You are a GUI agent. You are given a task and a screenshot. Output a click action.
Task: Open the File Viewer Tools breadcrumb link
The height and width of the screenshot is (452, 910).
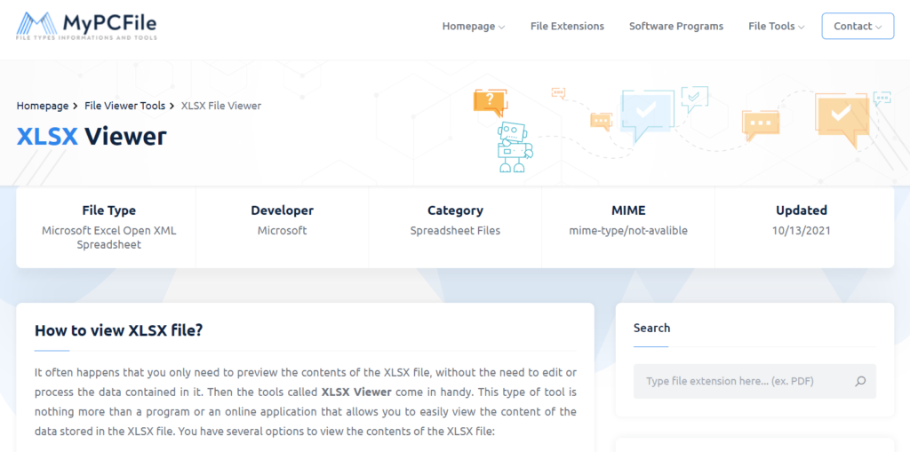[x=124, y=106]
